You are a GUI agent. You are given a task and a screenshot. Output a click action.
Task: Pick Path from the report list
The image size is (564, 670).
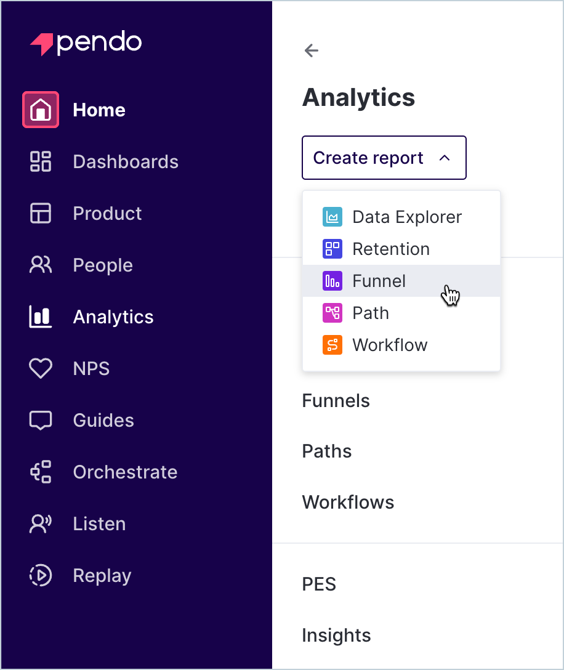[x=401, y=313]
